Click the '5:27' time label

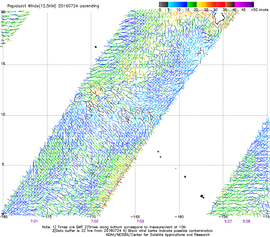(228, 221)
